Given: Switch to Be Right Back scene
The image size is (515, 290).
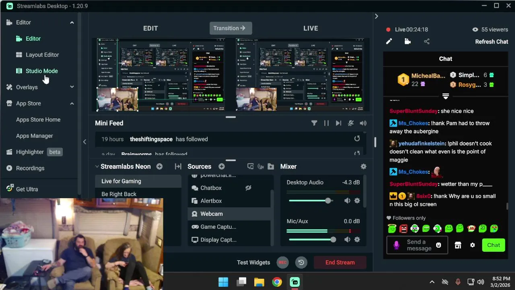Looking at the screenshot, I should (138, 194).
